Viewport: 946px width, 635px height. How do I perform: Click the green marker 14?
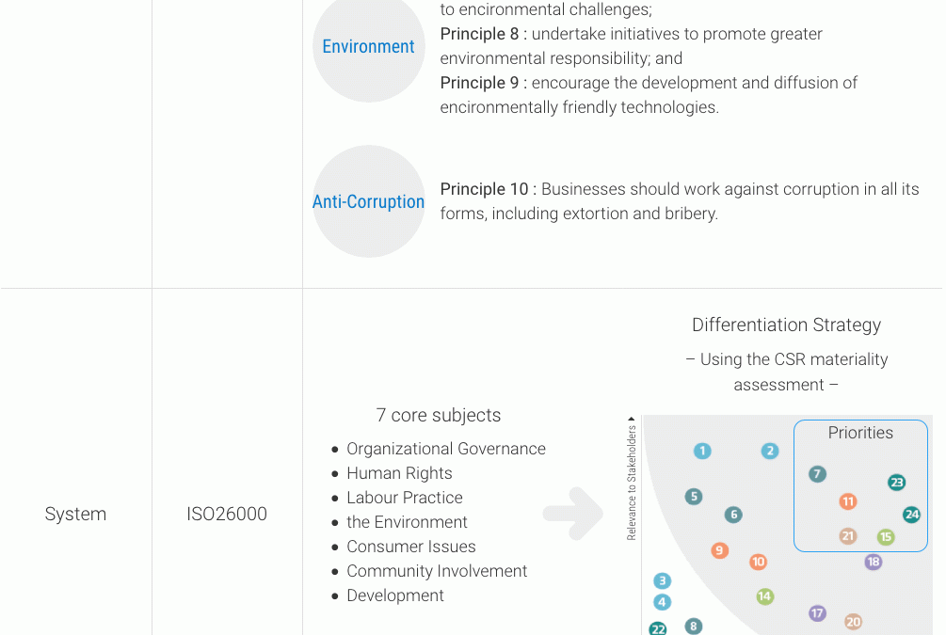point(765,596)
